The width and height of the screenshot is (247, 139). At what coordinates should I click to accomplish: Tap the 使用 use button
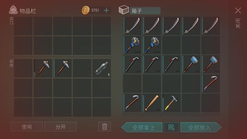pos(27,127)
